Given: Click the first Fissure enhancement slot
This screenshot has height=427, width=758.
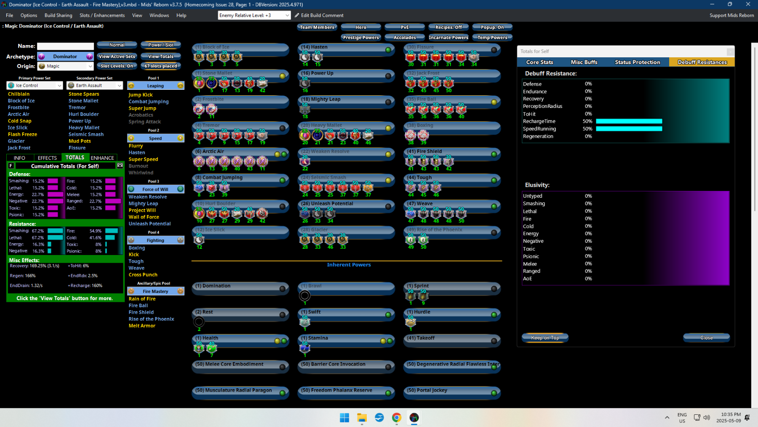Looking at the screenshot, I should pos(411,57).
